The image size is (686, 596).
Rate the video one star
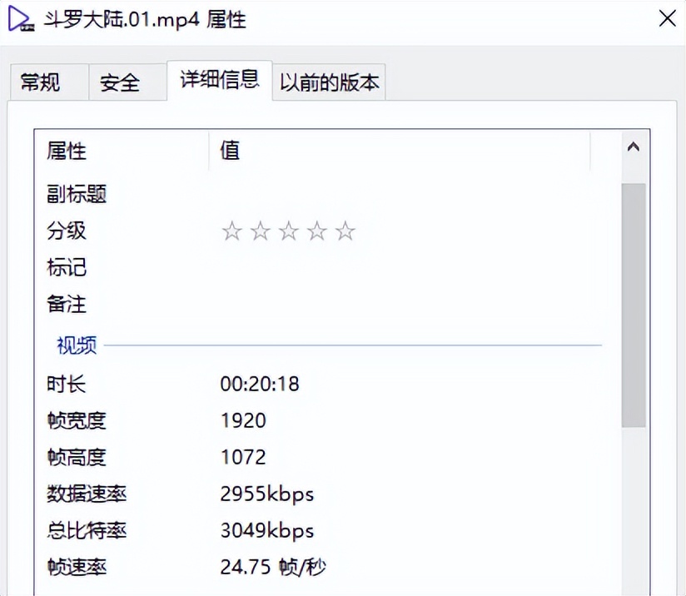232,231
